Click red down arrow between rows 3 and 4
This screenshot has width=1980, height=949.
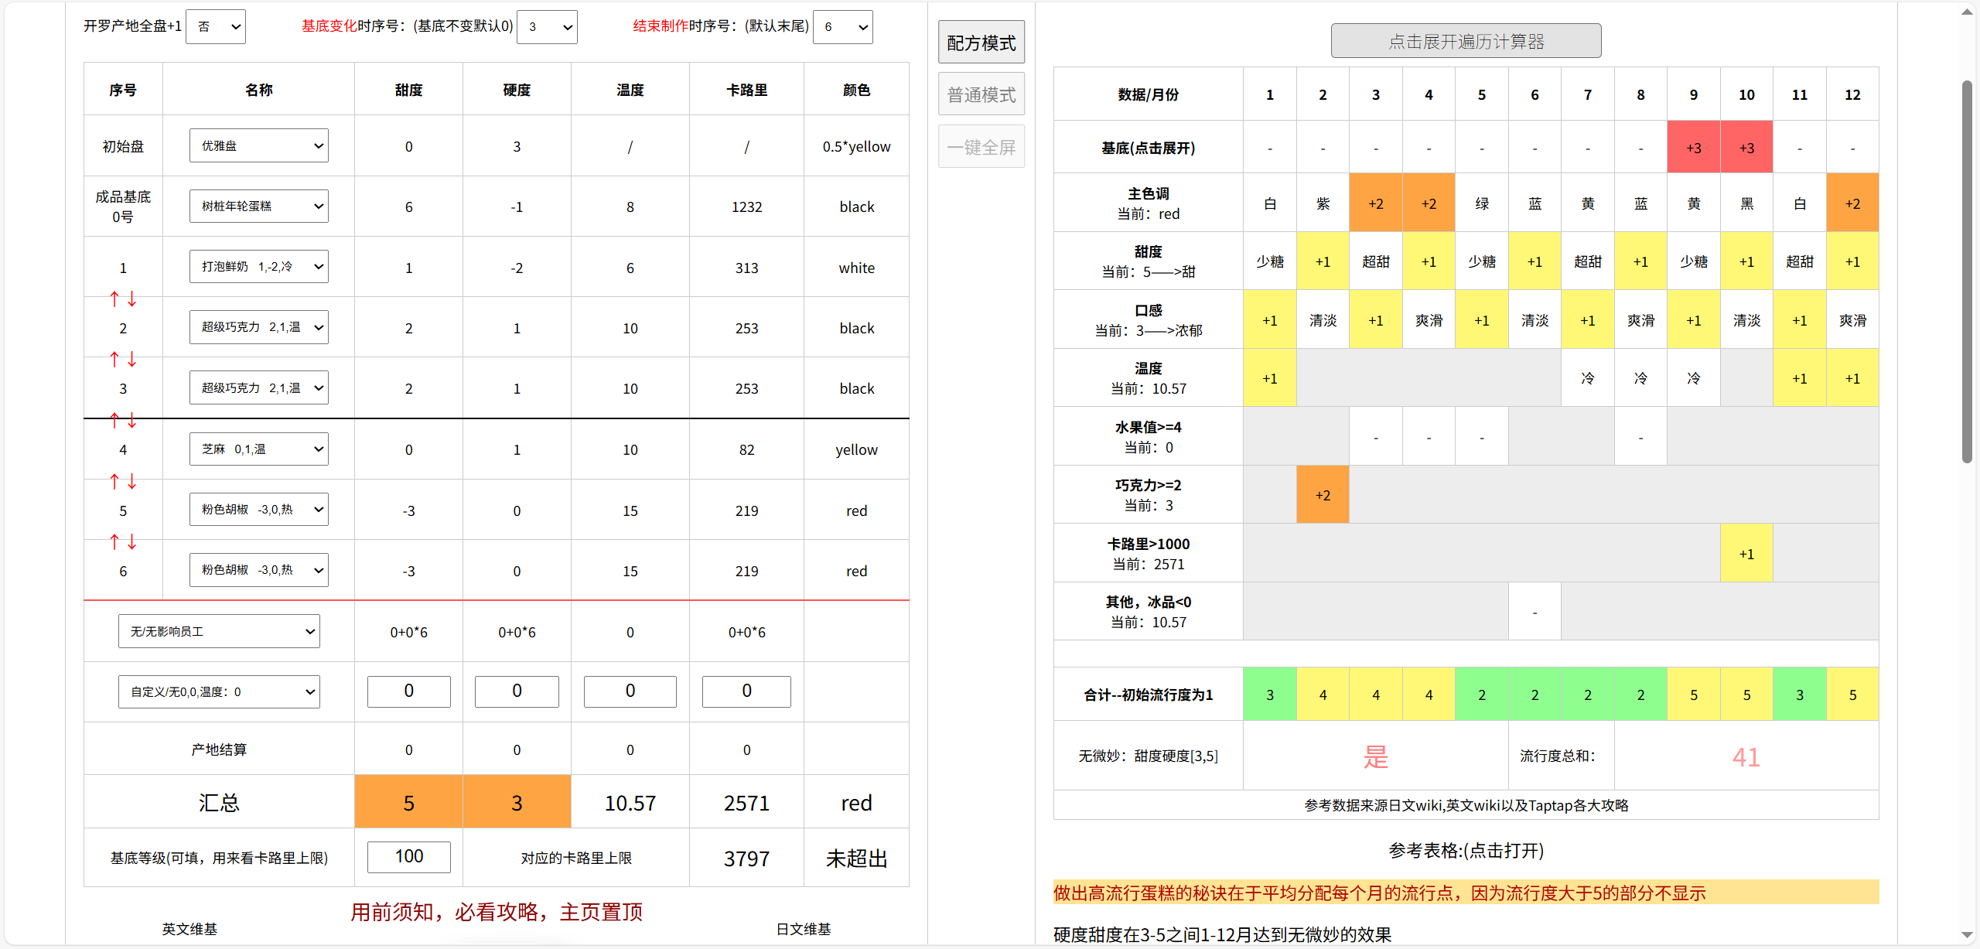[132, 420]
